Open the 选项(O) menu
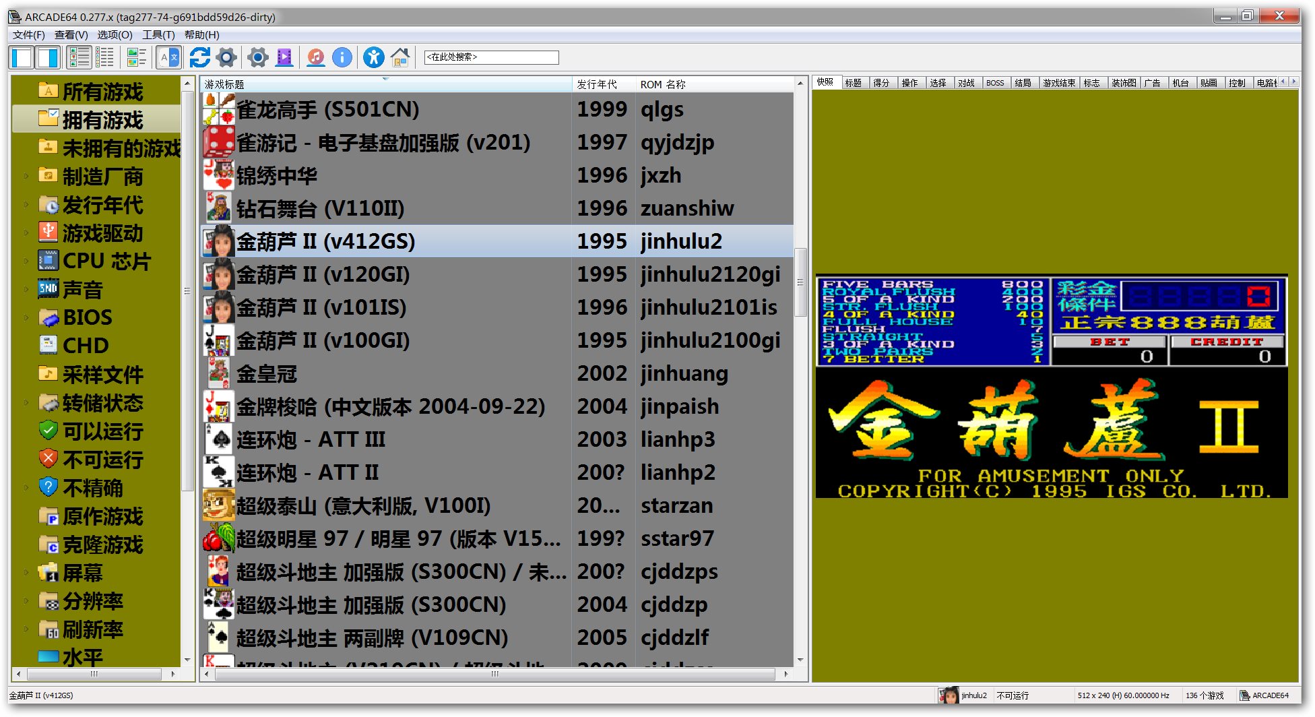Screen dimensions: 1315x717 (115, 35)
